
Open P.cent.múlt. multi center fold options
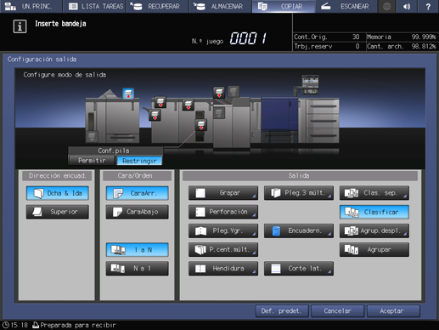click(223, 250)
